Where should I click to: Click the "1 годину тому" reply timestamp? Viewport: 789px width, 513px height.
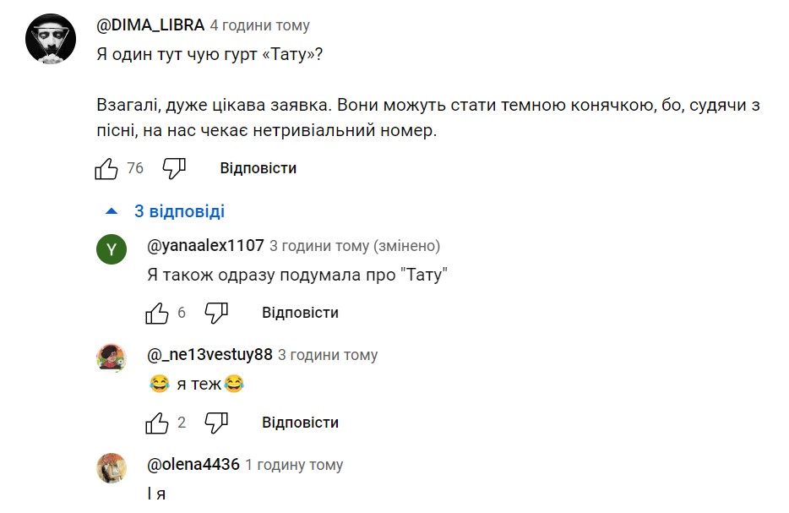coord(294,466)
